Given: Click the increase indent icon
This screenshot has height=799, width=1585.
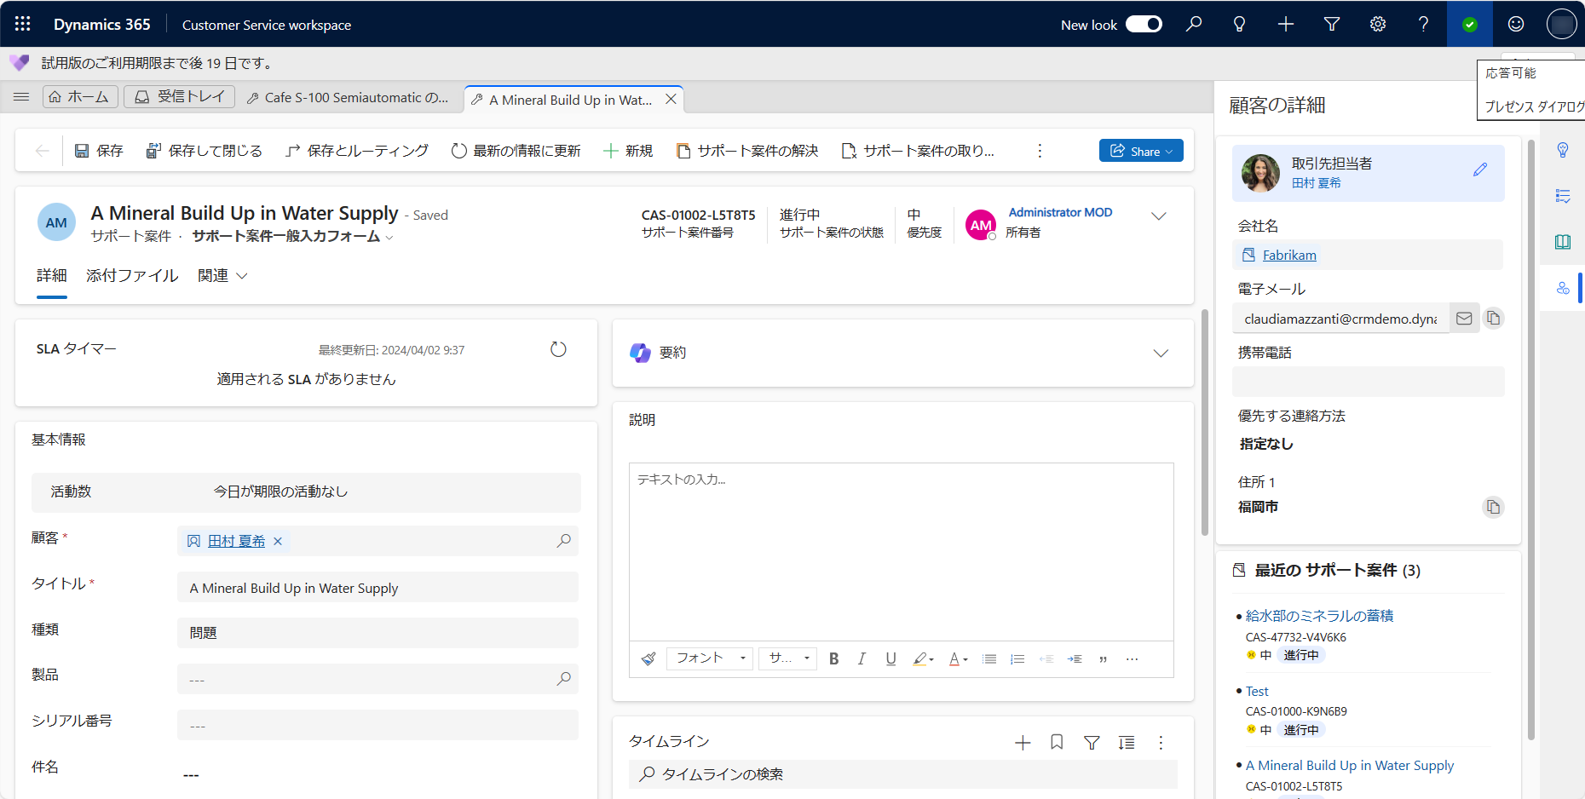Looking at the screenshot, I should click(1075, 658).
